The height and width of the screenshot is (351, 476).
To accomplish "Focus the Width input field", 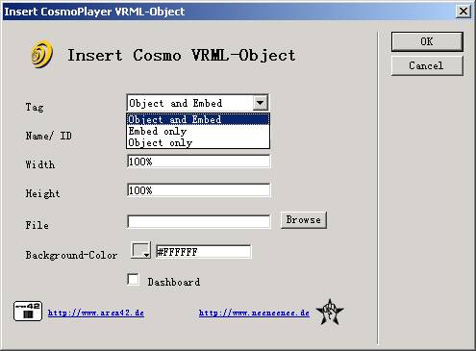I will [x=199, y=162].
